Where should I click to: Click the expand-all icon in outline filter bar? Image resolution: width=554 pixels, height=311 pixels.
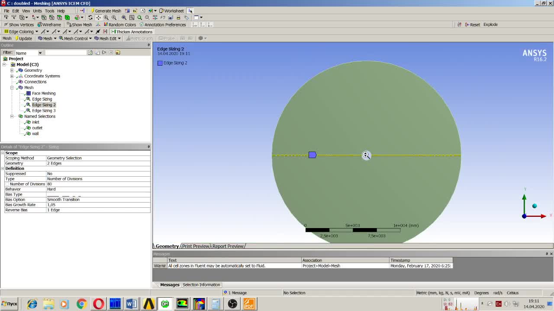pyautogui.click(x=111, y=53)
